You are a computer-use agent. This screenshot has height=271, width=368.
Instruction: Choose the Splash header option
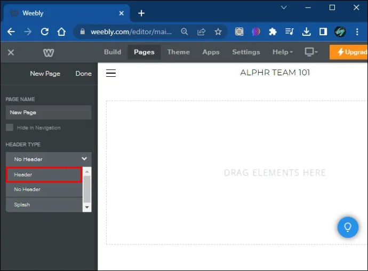(44, 204)
